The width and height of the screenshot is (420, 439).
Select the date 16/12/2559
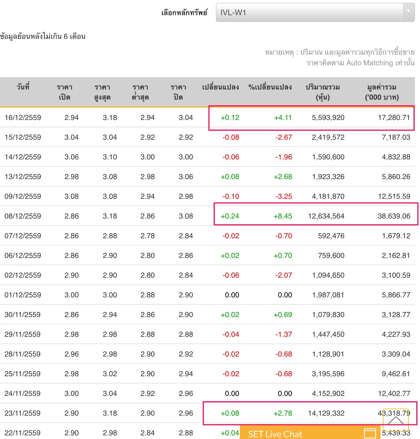[23, 117]
